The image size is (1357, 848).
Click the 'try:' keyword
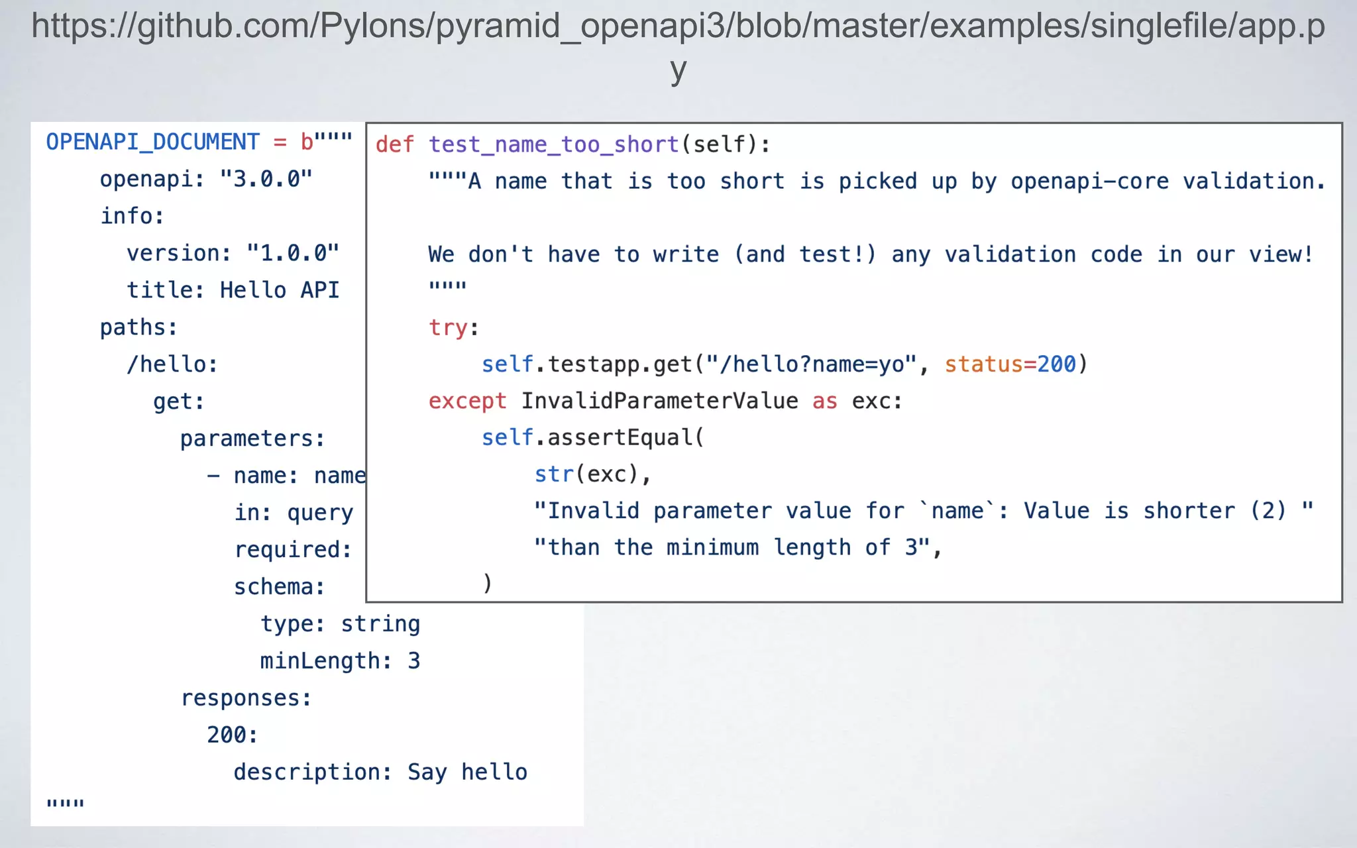coord(454,328)
